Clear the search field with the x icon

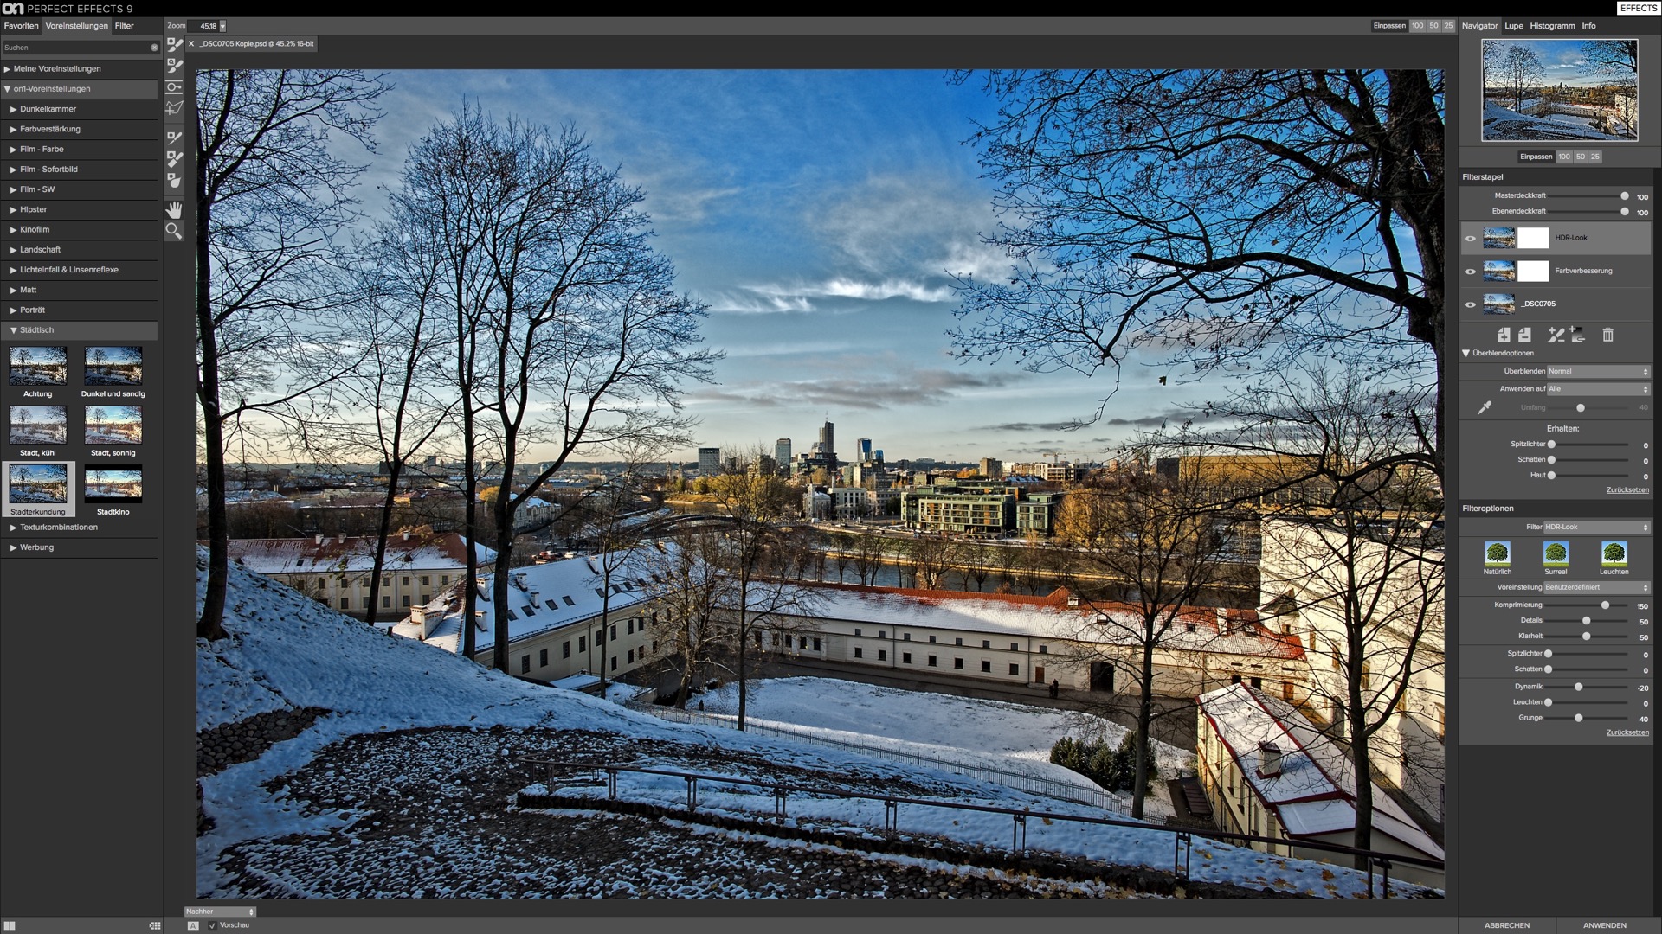pyautogui.click(x=154, y=48)
